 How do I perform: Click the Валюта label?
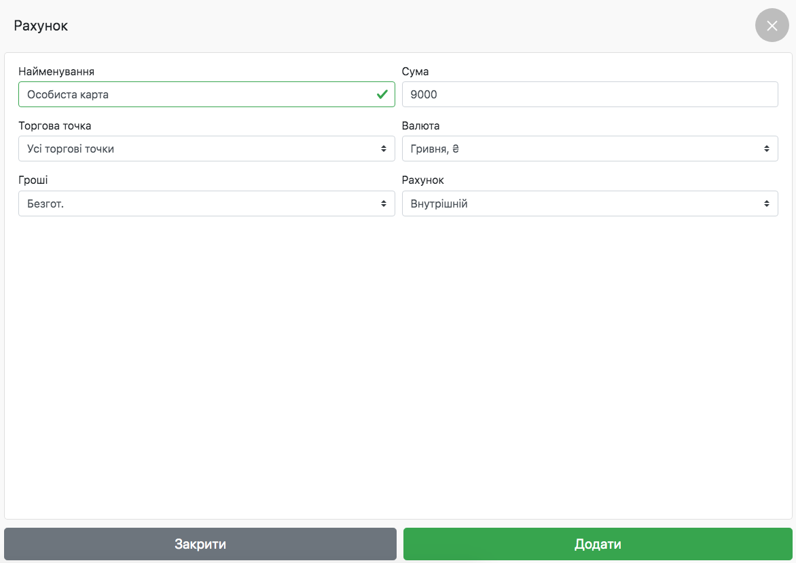[421, 125]
